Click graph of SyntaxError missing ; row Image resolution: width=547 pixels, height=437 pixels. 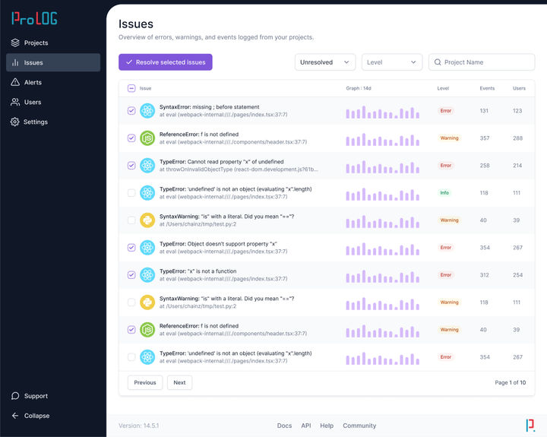click(x=383, y=112)
